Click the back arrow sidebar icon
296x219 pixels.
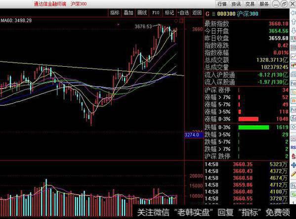[294, 13]
